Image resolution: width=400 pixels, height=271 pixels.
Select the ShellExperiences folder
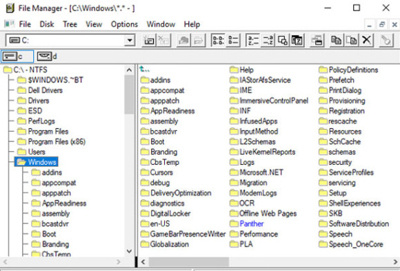pos(350,203)
